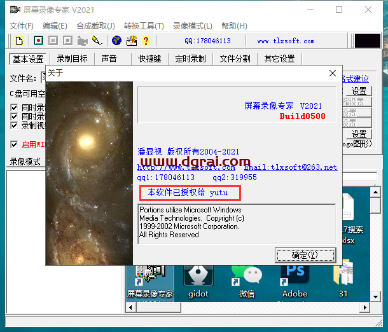The width and height of the screenshot is (388, 332).
Task: Click the globe website icon in toolbar
Action: click(116, 41)
